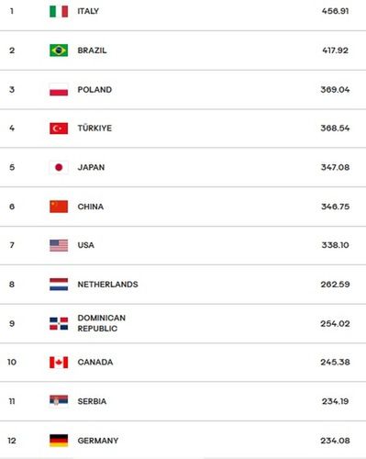Image resolution: width=366 pixels, height=459 pixels.
Task: Select the USA flag icon
Action: (59, 245)
